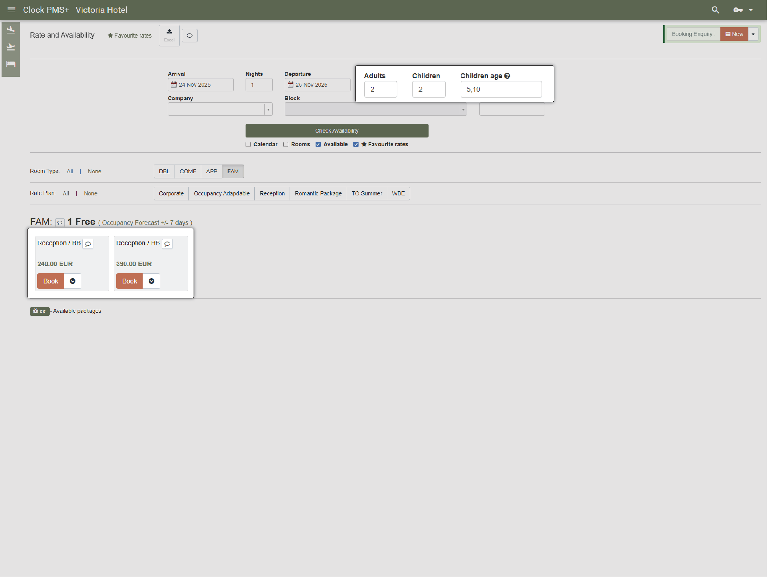Uncheck the Available checkbox

point(318,144)
